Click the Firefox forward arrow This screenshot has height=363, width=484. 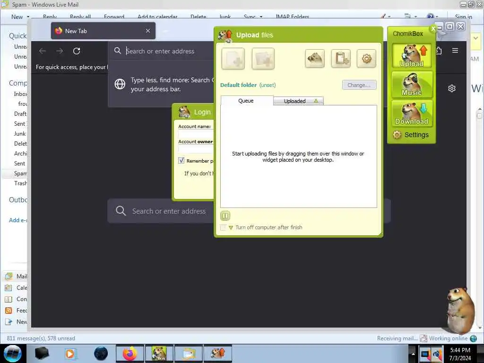tap(60, 51)
